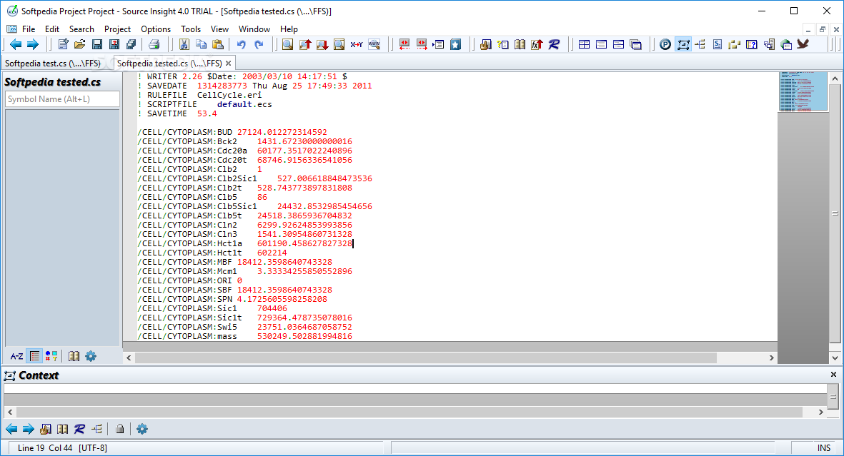
Task: Open the Project window with the P icon
Action: (x=665, y=45)
